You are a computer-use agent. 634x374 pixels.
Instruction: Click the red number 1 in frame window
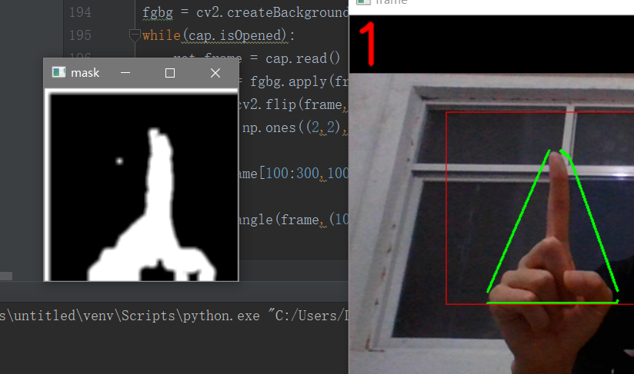pos(368,44)
